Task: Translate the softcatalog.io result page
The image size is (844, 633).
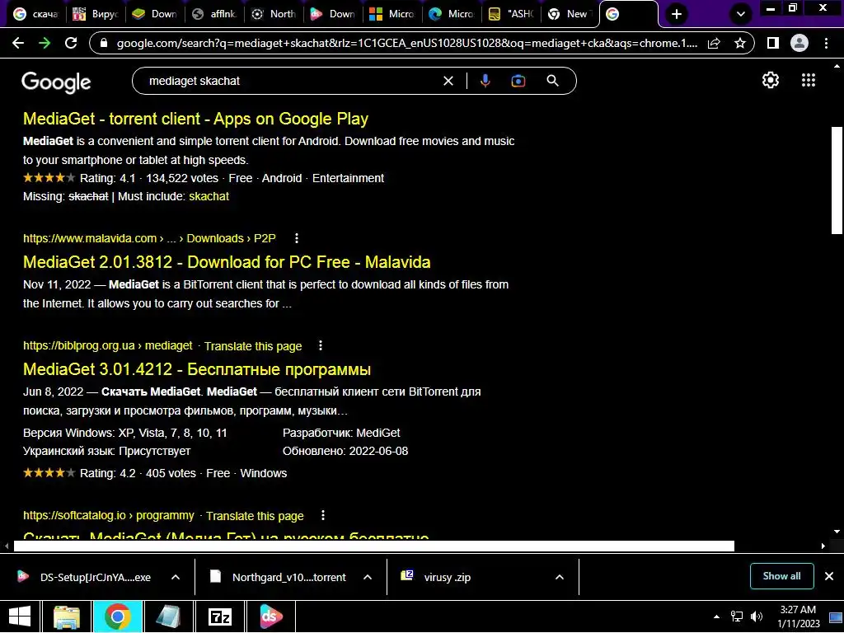Action: [255, 516]
